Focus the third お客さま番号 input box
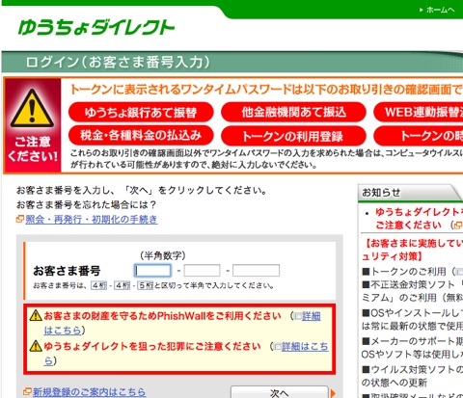This screenshot has width=463, height=398. coord(256,271)
